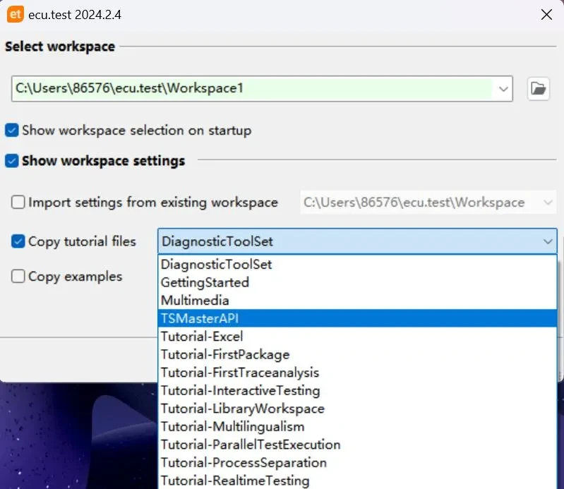Enable the Copy examples checkbox
The width and height of the screenshot is (564, 489).
[18, 277]
